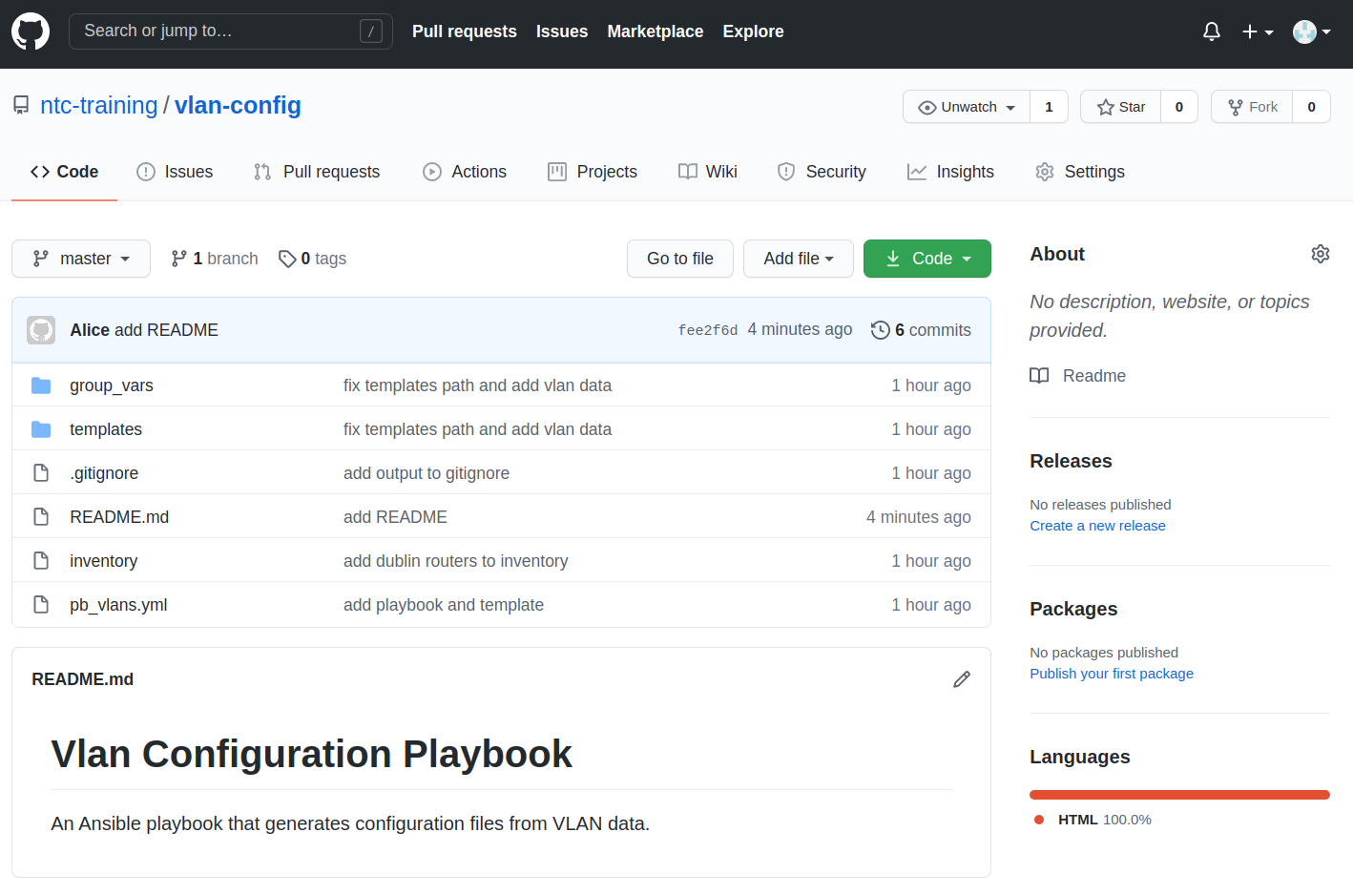Switch to the Actions tab

pyautogui.click(x=465, y=172)
